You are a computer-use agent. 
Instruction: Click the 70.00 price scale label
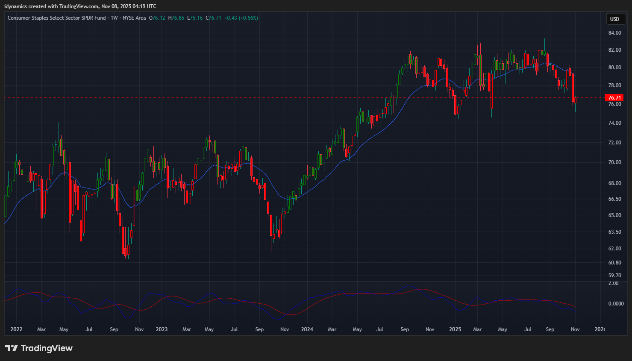tap(614, 162)
